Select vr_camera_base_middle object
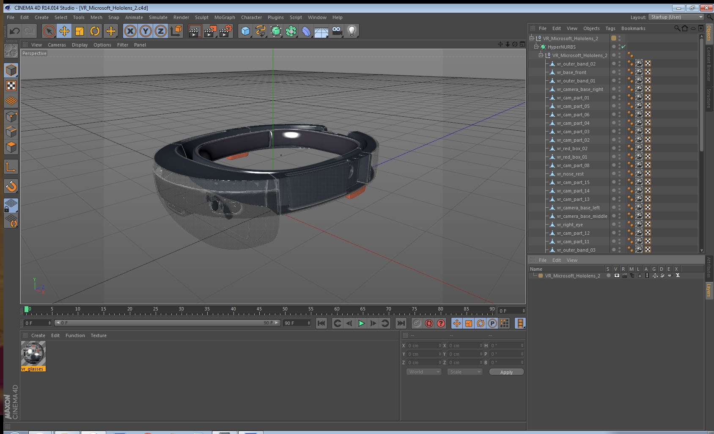The width and height of the screenshot is (714, 434). [582, 216]
